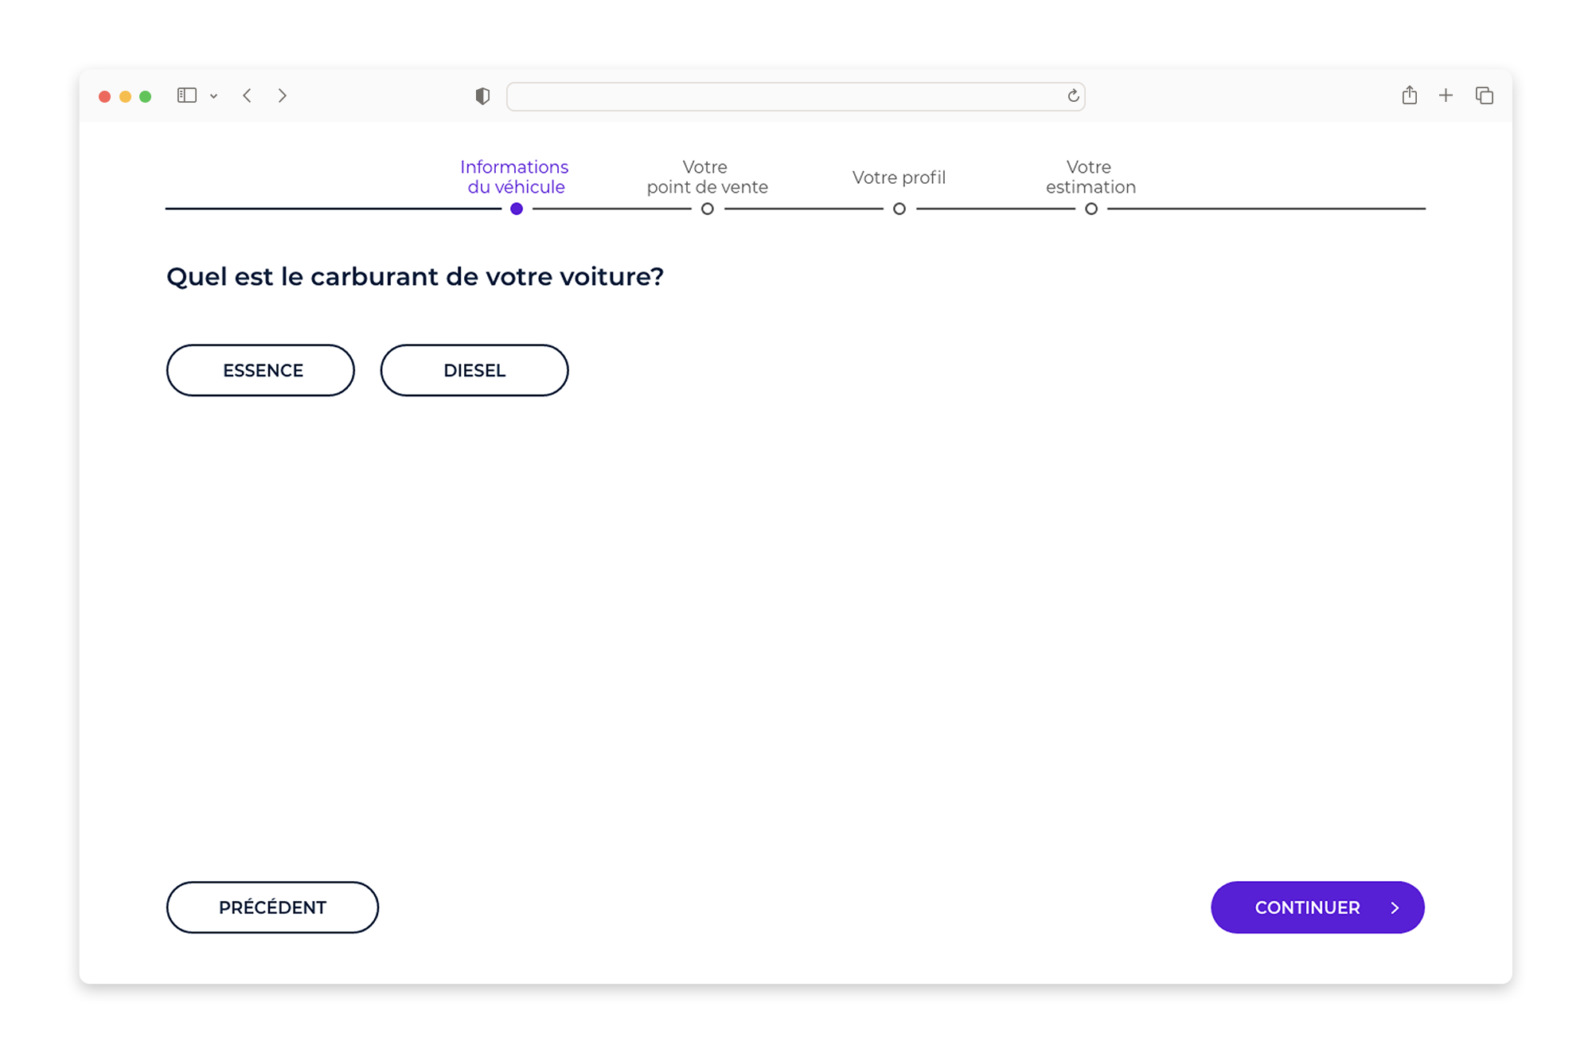The width and height of the screenshot is (1592, 1061).
Task: Go to Informations du véhicule step
Action: point(515,177)
